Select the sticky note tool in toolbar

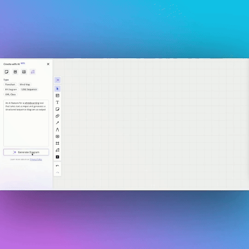pos(57,109)
